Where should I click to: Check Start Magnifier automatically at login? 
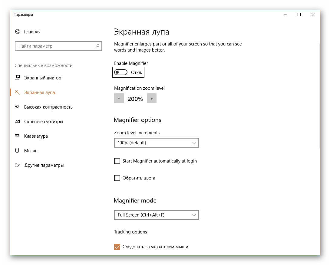117,161
